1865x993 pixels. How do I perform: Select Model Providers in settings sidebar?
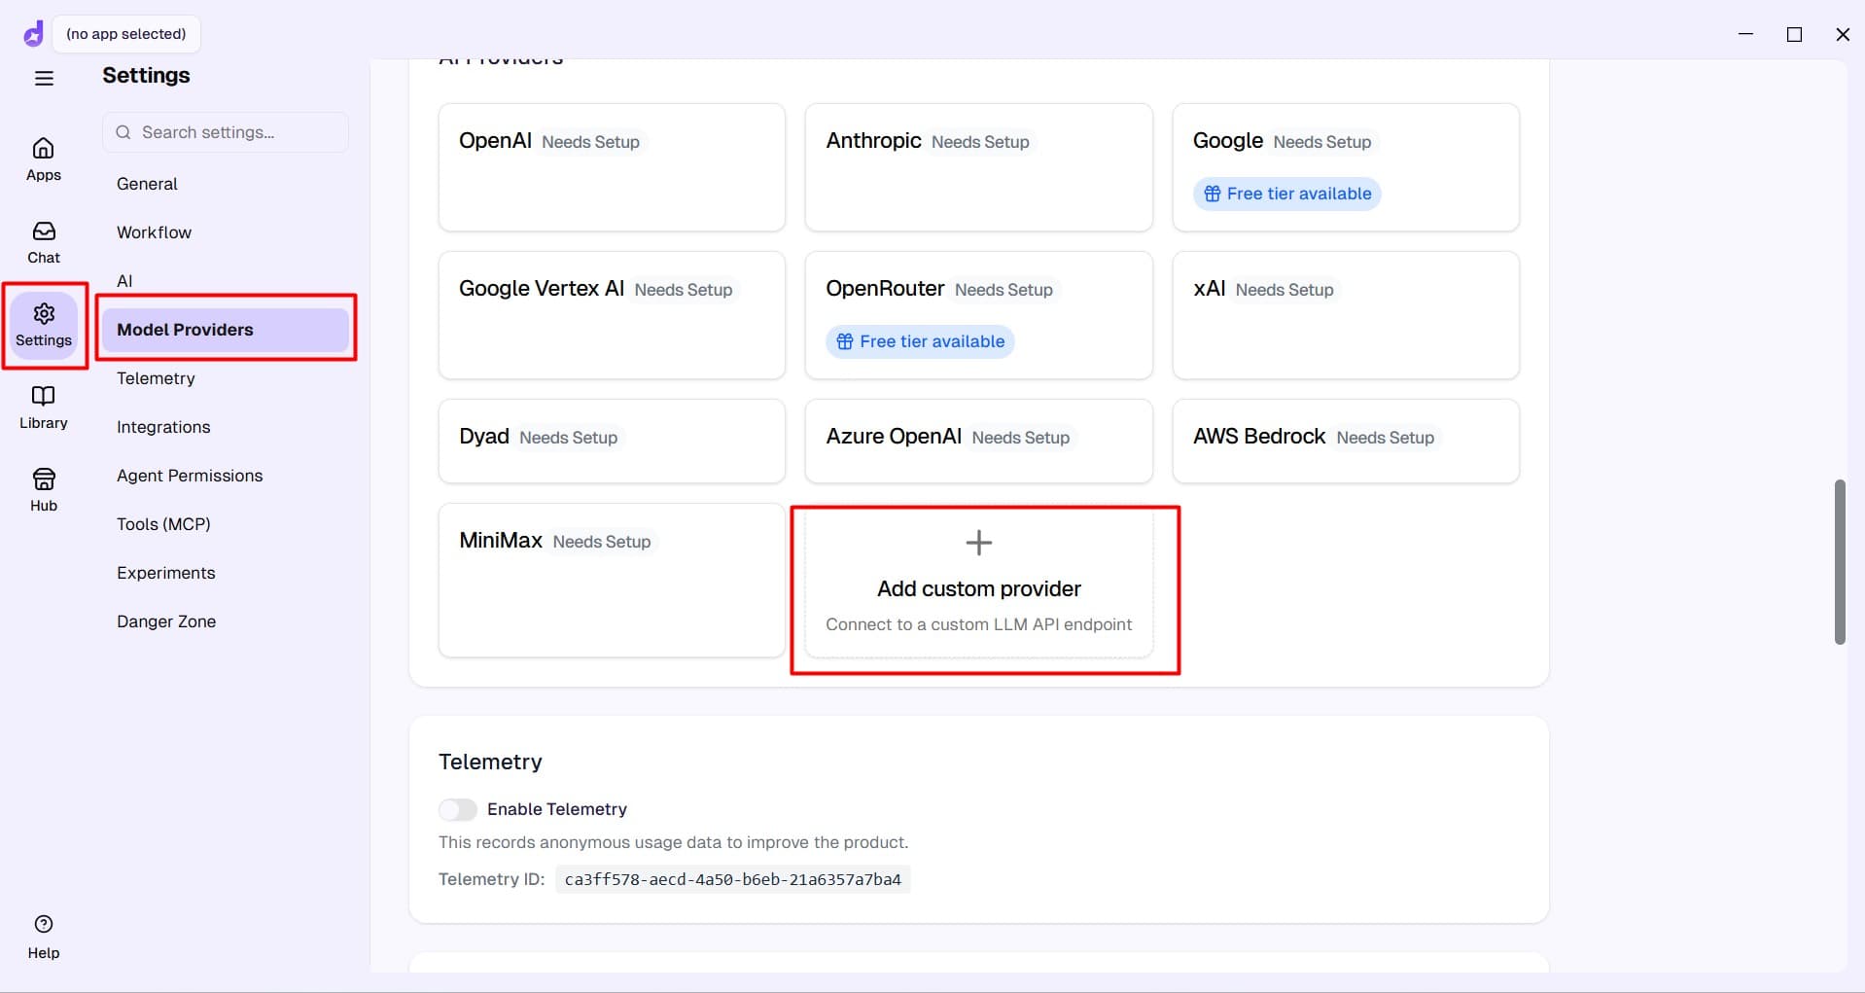pyautogui.click(x=226, y=330)
